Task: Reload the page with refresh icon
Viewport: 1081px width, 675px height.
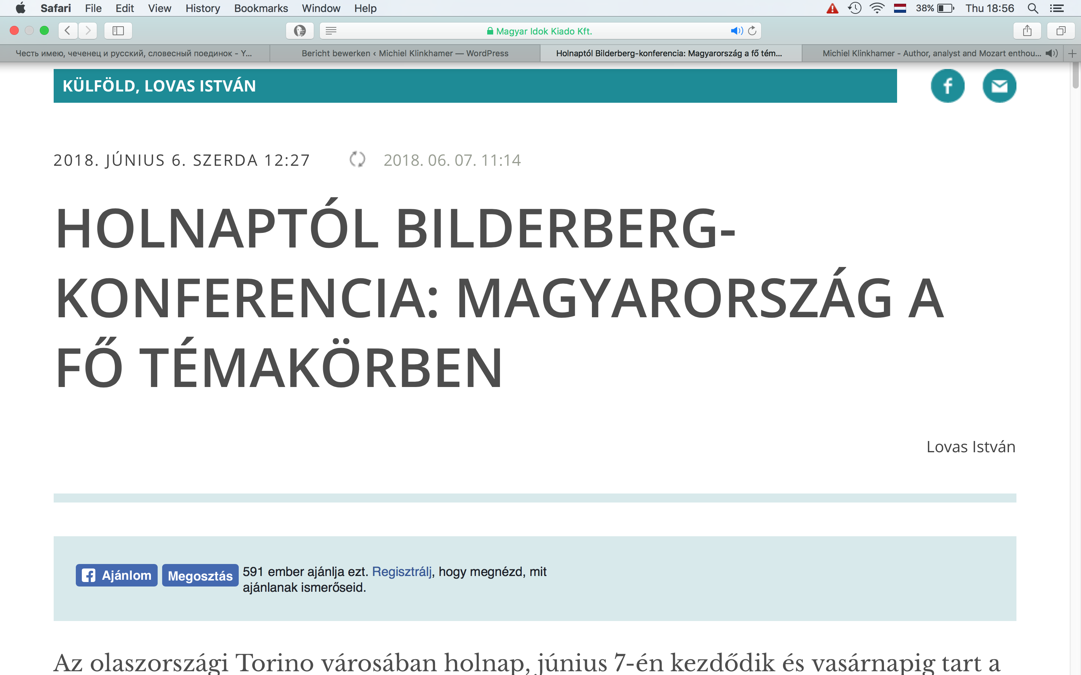Action: (x=752, y=31)
